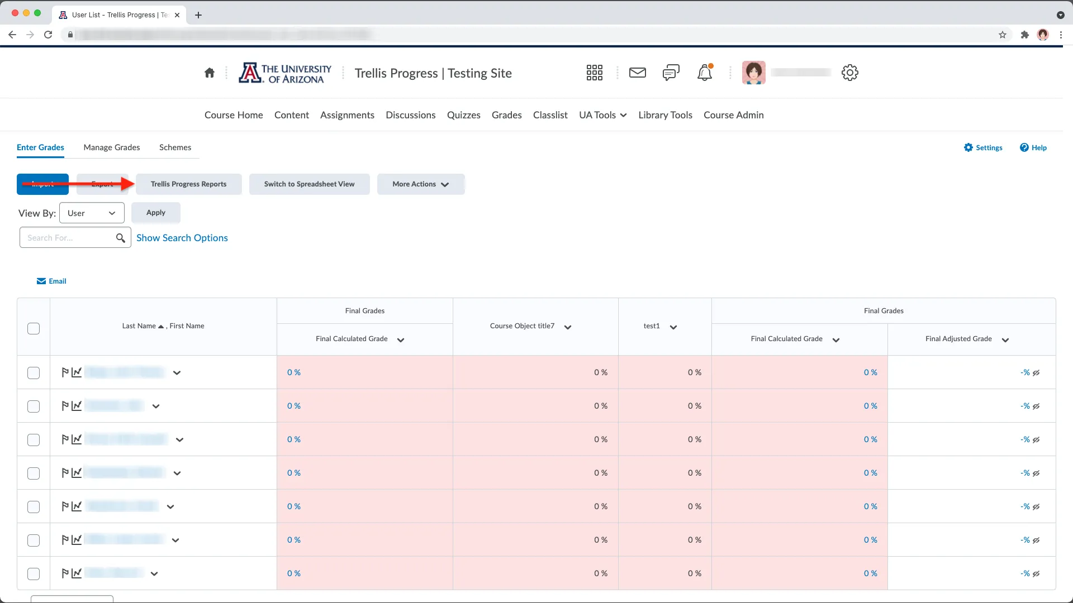Open Assignments in the course navbar
Viewport: 1073px width, 603px height.
(347, 115)
